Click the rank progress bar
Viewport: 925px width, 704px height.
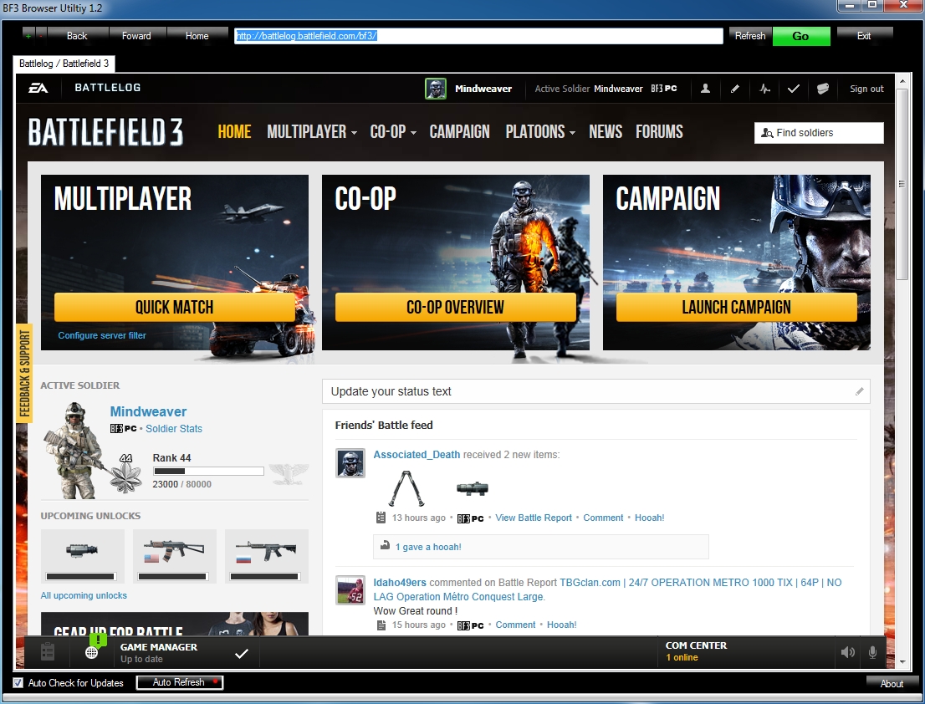coord(208,471)
